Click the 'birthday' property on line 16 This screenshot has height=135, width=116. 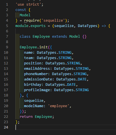click(x=33, y=85)
